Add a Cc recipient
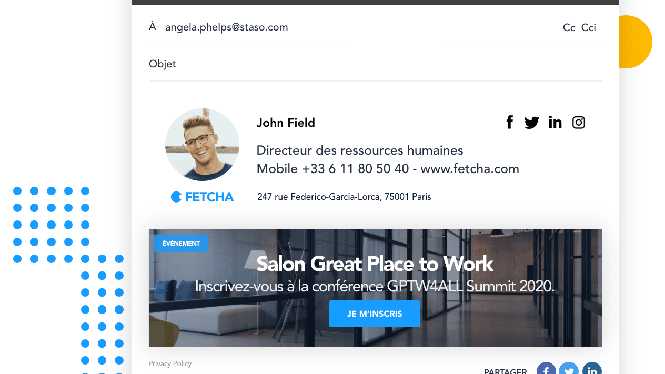The height and width of the screenshot is (374, 665). (569, 28)
